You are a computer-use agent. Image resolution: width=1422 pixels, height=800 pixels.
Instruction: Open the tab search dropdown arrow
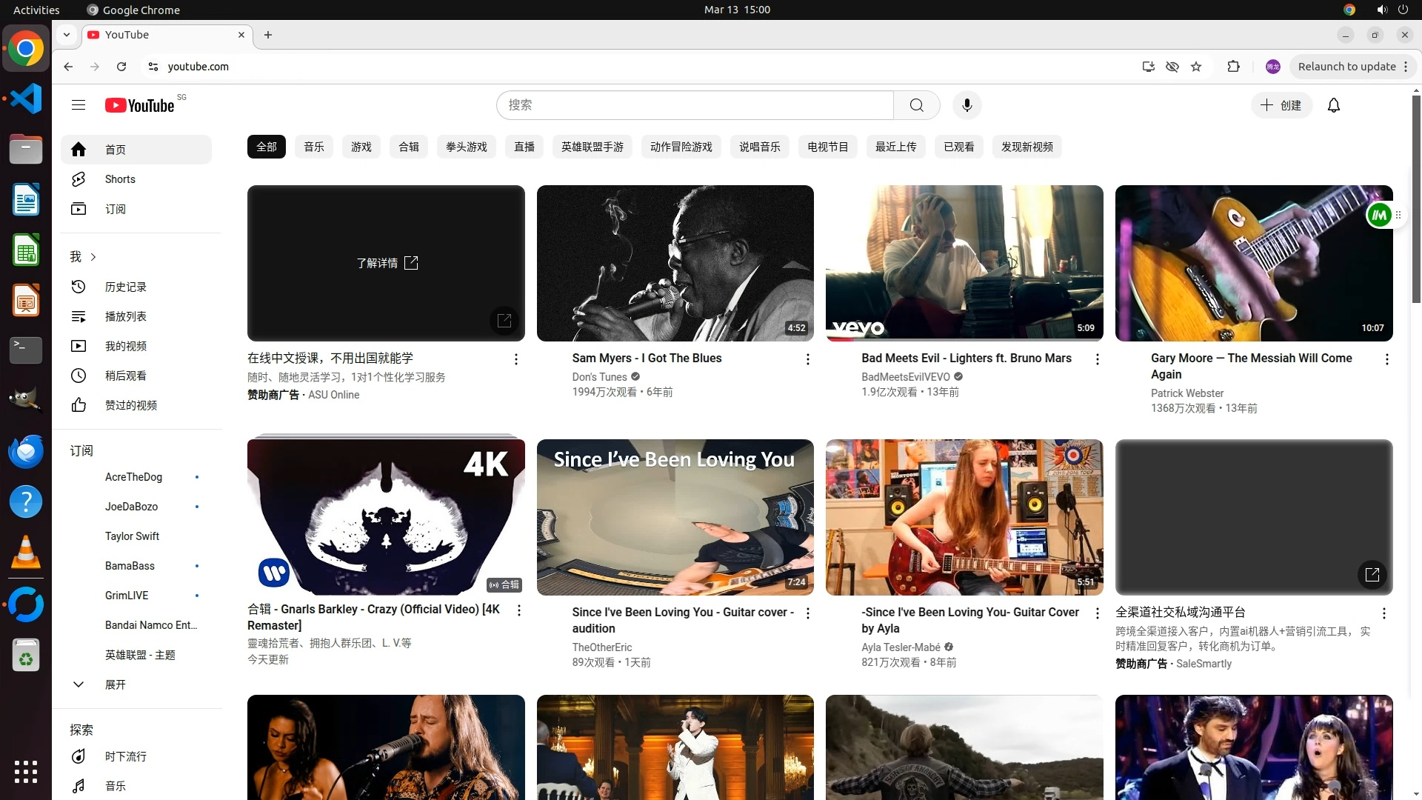67,35
